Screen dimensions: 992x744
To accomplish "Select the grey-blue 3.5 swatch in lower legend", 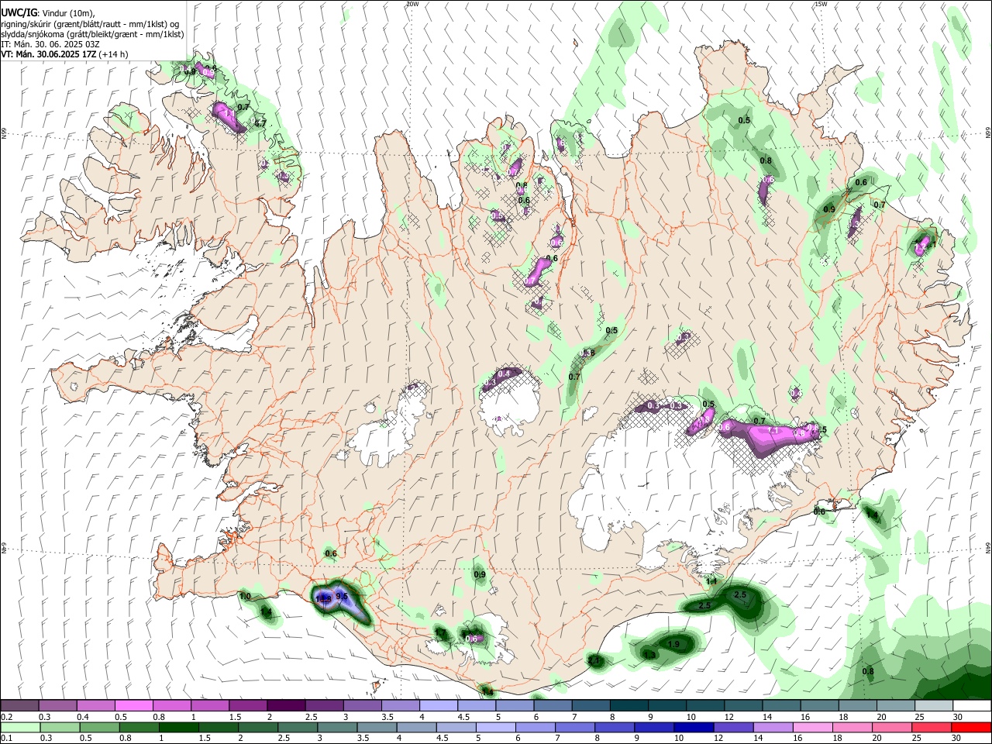I will 377,728.
